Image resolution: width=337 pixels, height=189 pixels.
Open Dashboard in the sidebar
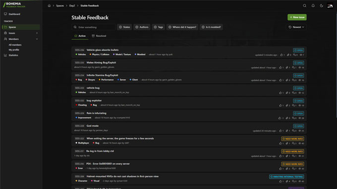(14, 14)
